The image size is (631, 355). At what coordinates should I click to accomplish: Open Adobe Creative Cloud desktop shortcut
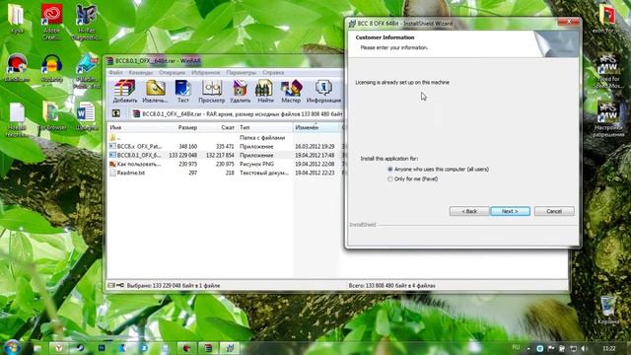pos(51,21)
